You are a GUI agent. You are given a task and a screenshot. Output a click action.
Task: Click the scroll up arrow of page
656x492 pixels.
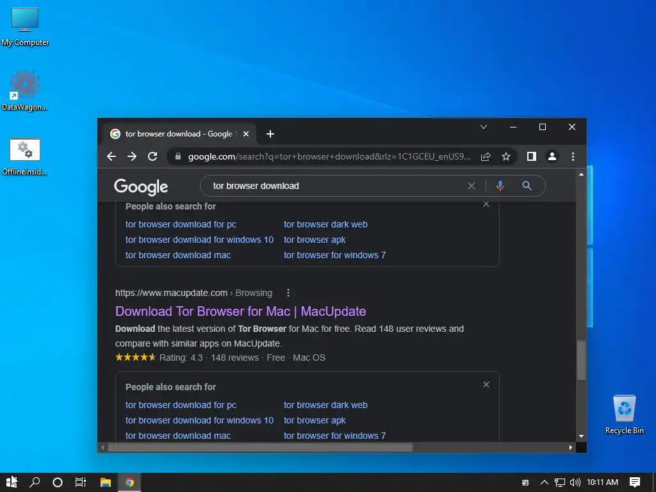(x=581, y=174)
